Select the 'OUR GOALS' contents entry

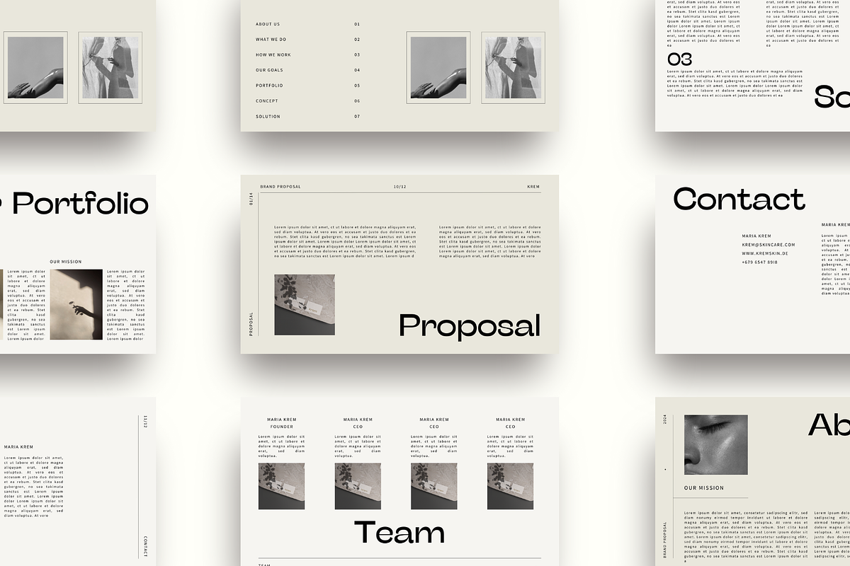[269, 70]
